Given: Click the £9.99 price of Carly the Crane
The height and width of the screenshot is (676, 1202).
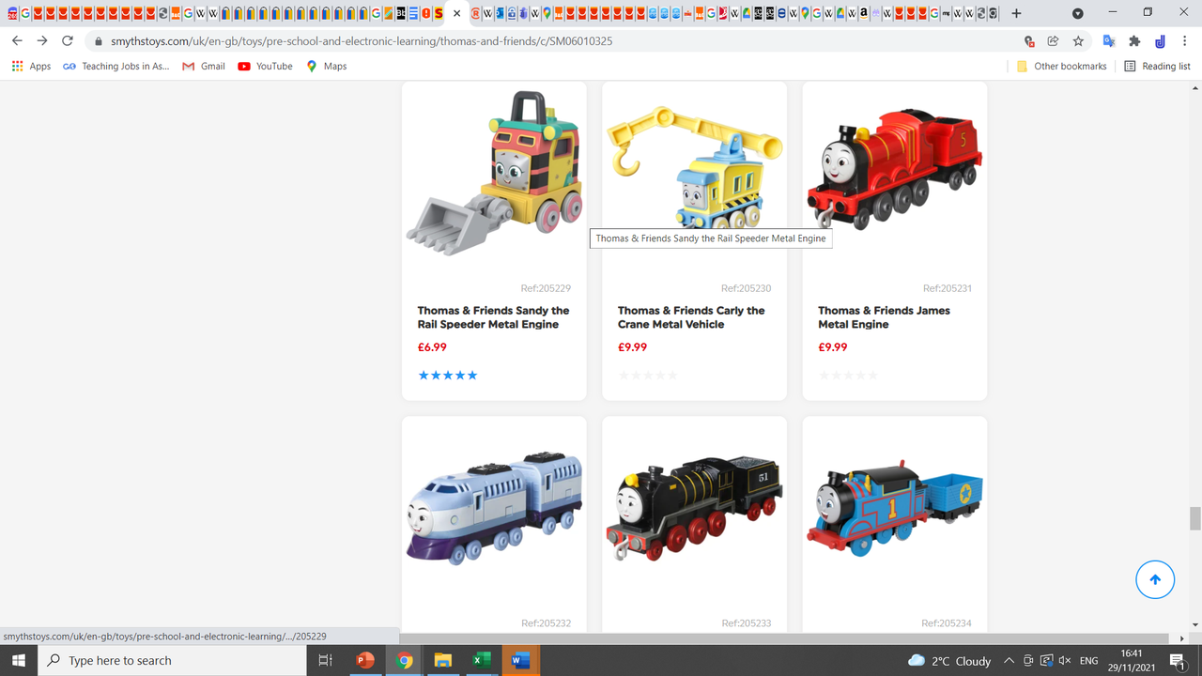Looking at the screenshot, I should 632,347.
